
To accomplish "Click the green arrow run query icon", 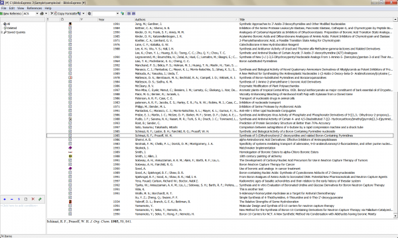I will click(x=40, y=199).
